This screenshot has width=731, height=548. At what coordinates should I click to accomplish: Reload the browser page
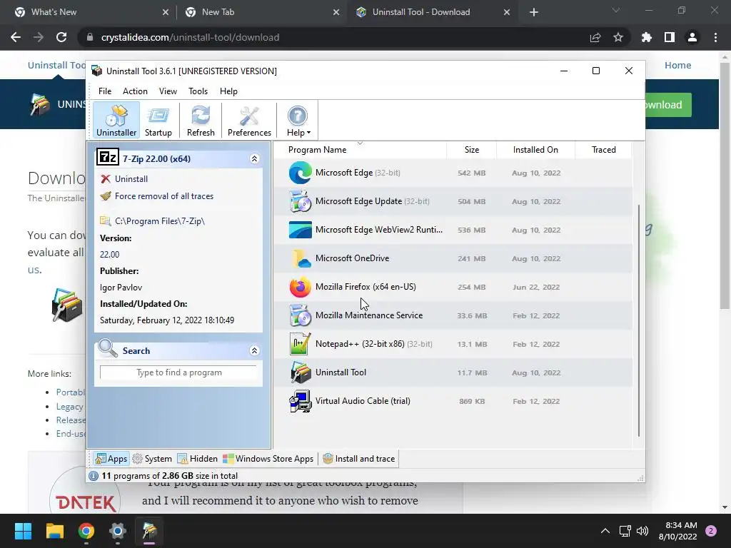pyautogui.click(x=61, y=37)
